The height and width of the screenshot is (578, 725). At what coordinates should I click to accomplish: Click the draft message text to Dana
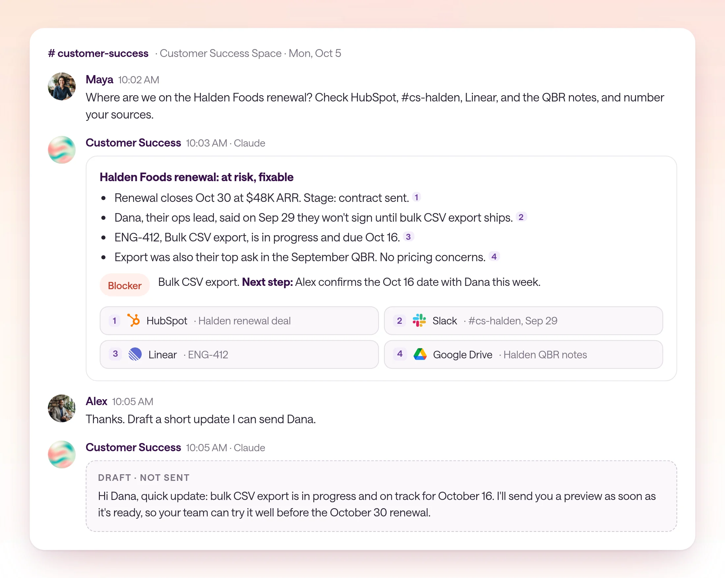coord(377,504)
